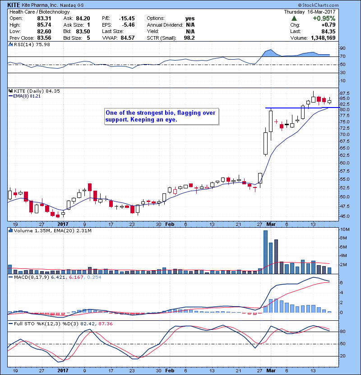Click the green up-arrow beside +0.95%
The height and width of the screenshot is (375, 361).
[x=294, y=19]
